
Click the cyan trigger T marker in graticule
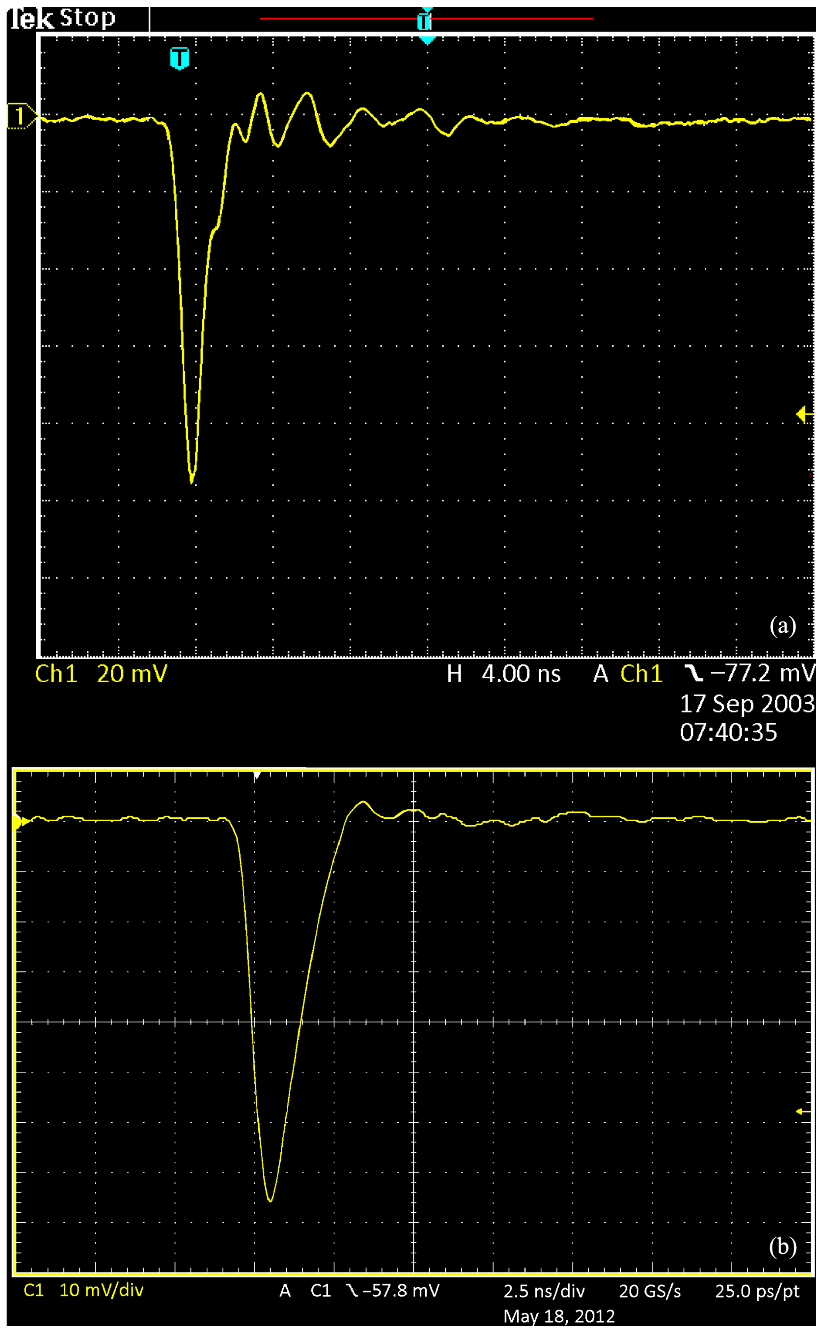tap(179, 58)
